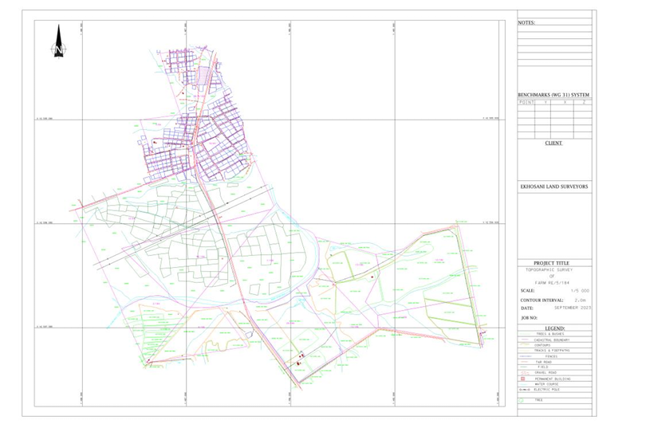Click the CLIENT underlined heading
The height and width of the screenshot is (432, 650).
click(x=553, y=143)
